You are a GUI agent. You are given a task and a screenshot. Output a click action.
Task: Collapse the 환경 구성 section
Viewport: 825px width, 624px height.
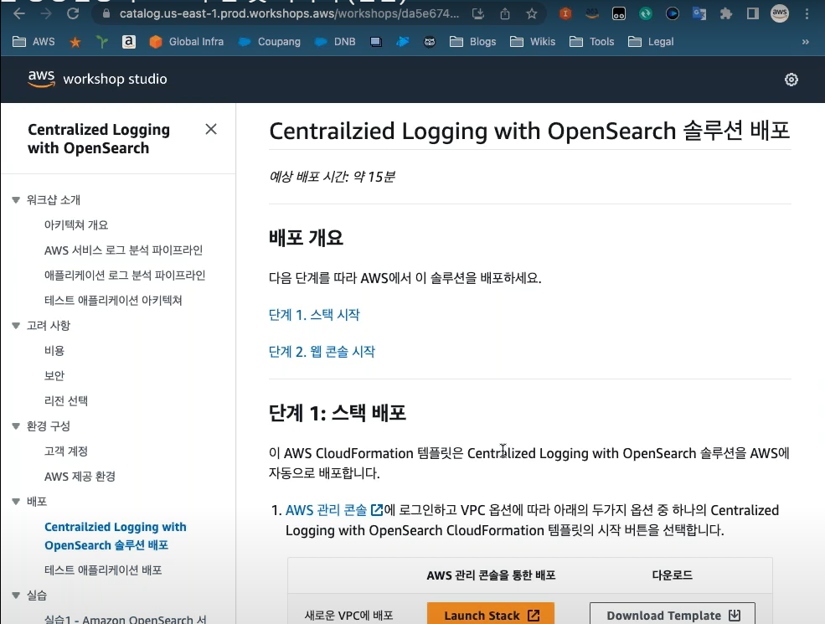(16, 426)
